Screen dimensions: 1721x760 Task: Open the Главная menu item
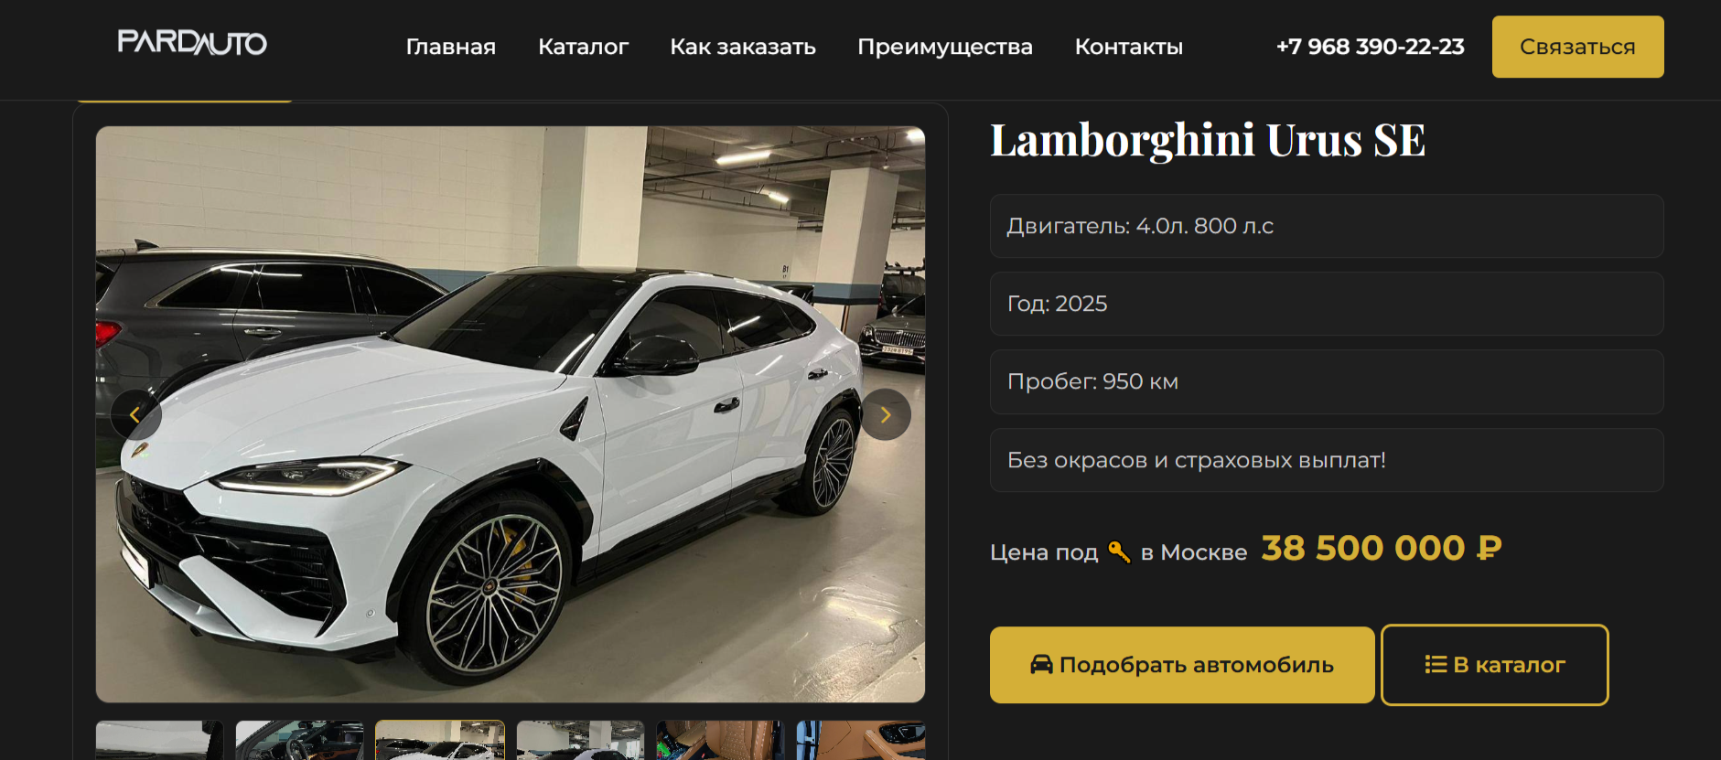(451, 47)
